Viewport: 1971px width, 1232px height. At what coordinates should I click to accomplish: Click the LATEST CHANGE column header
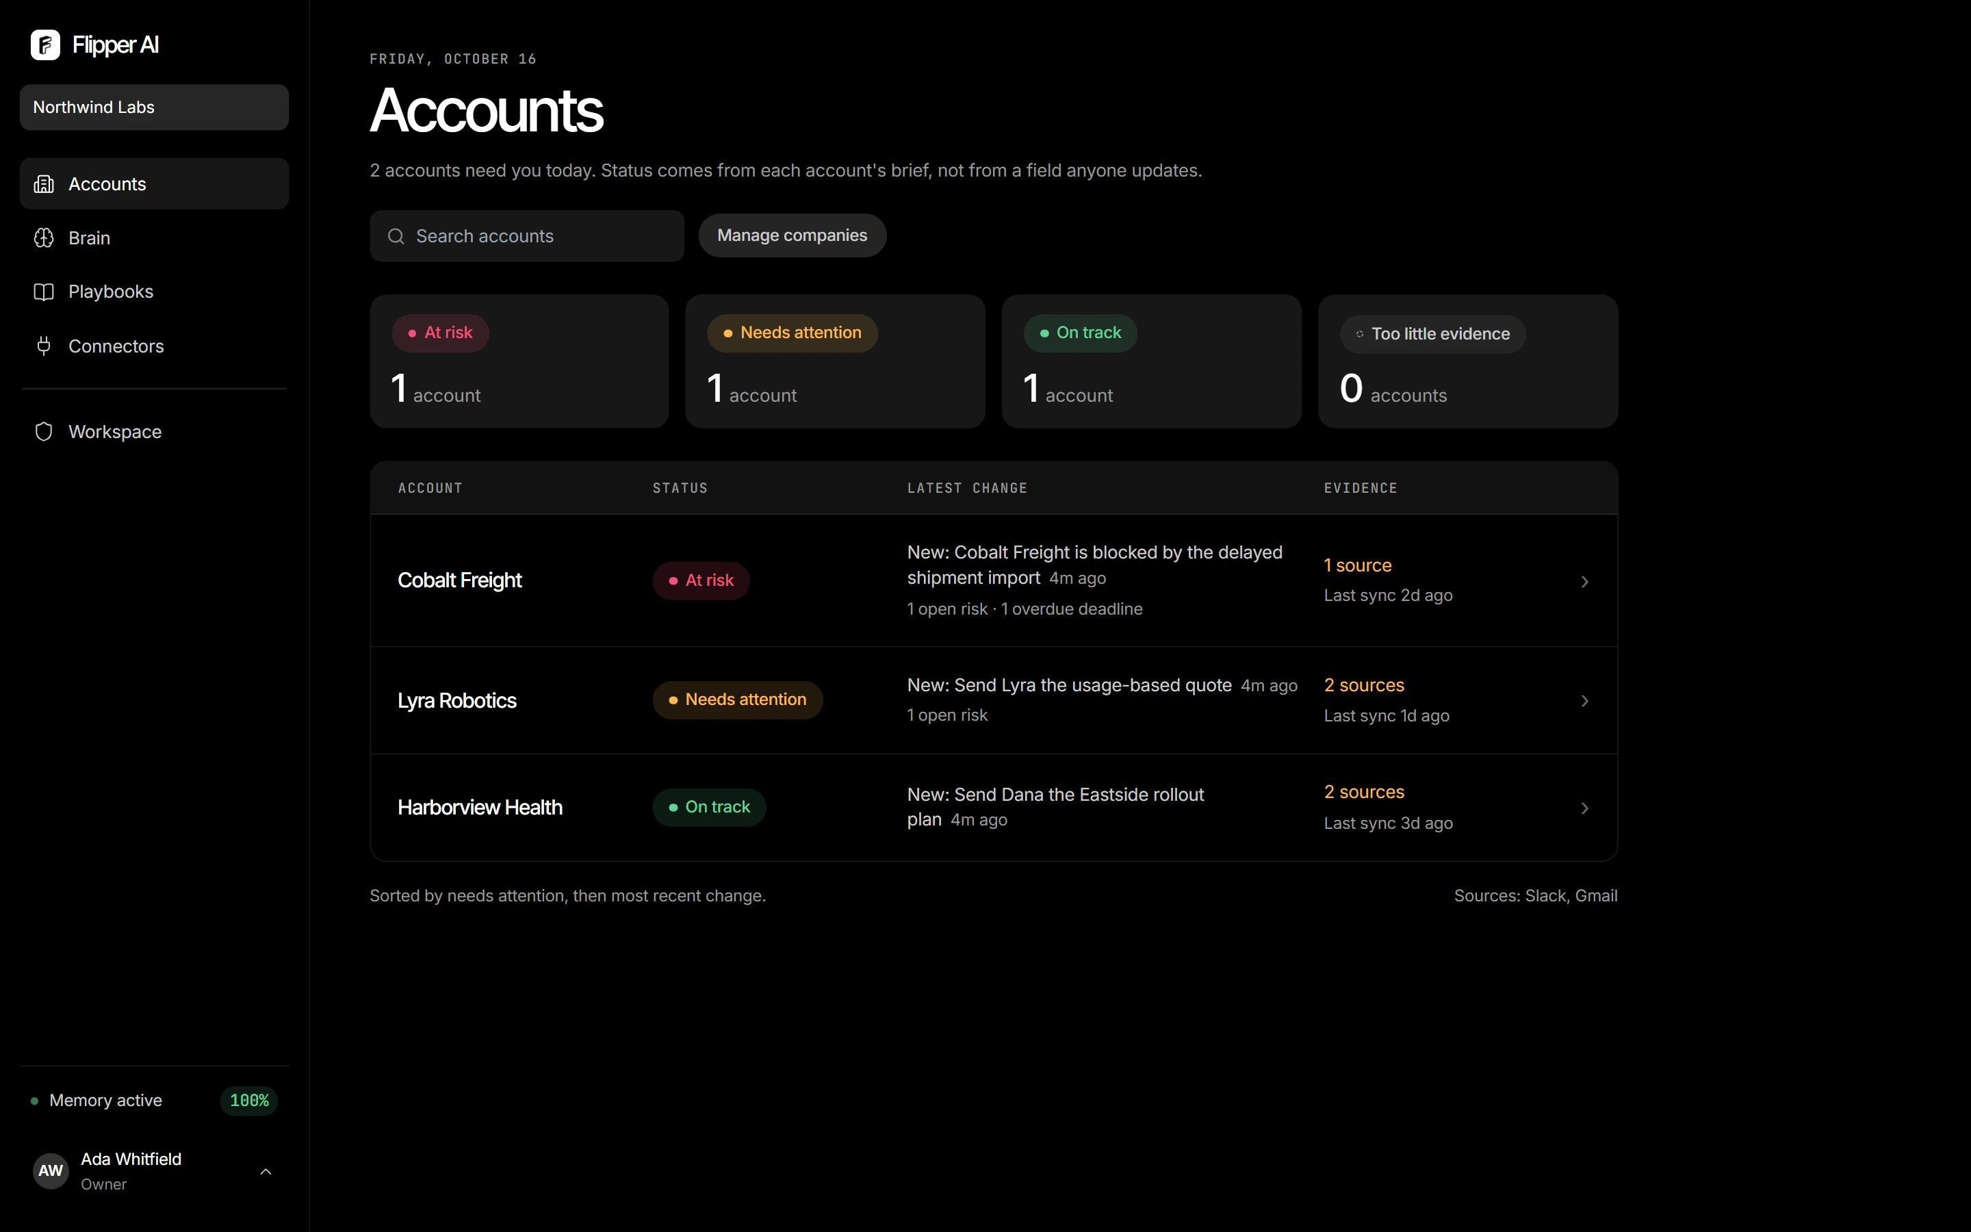click(x=968, y=488)
